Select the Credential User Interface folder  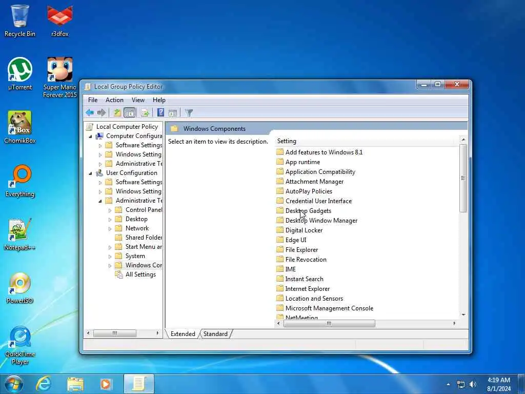pyautogui.click(x=314, y=201)
